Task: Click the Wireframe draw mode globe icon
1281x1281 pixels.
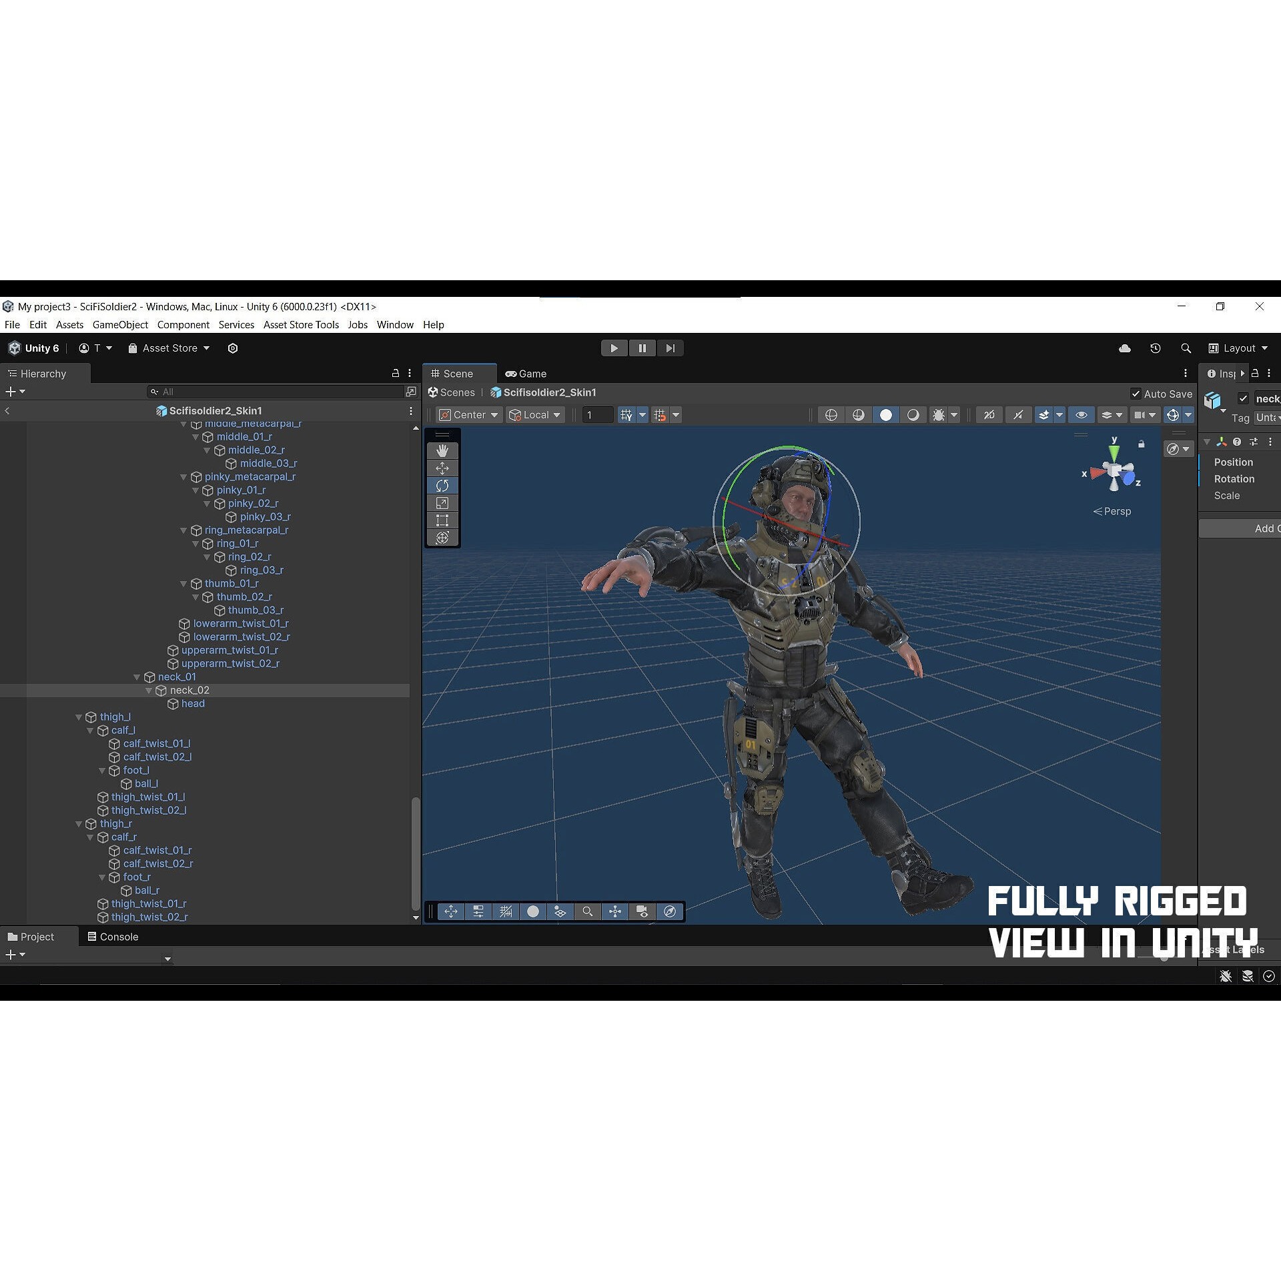Action: [831, 415]
